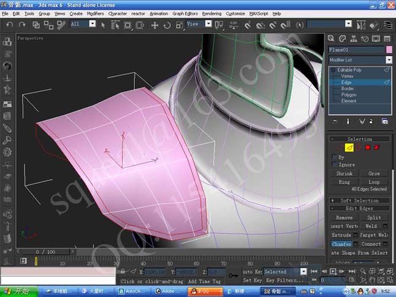Select the Move transform tool
Screen dimensions: 396x297
(154, 25)
